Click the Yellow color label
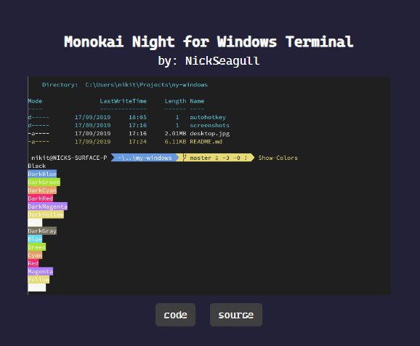420x346 pixels. tap(39, 280)
